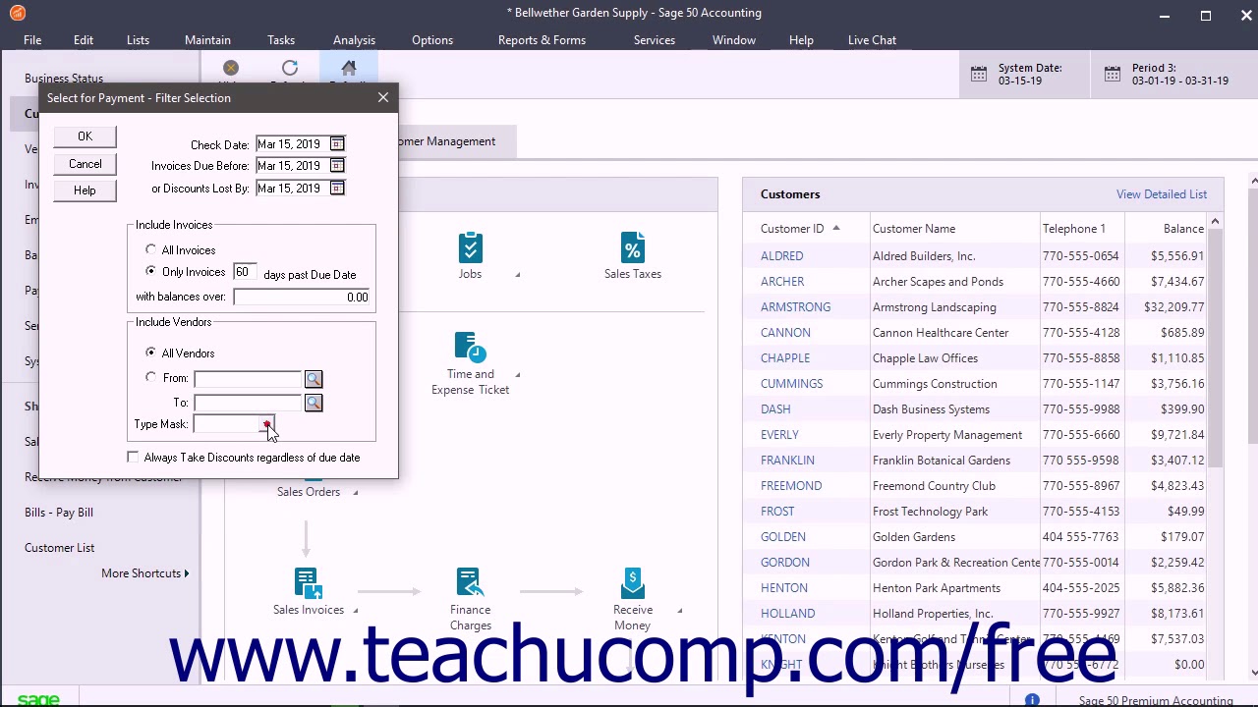The image size is (1258, 707).
Task: Click the Invoices Due Before date field
Action: 292,166
